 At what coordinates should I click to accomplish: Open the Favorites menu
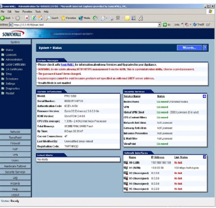pyautogui.click(x=27, y=12)
